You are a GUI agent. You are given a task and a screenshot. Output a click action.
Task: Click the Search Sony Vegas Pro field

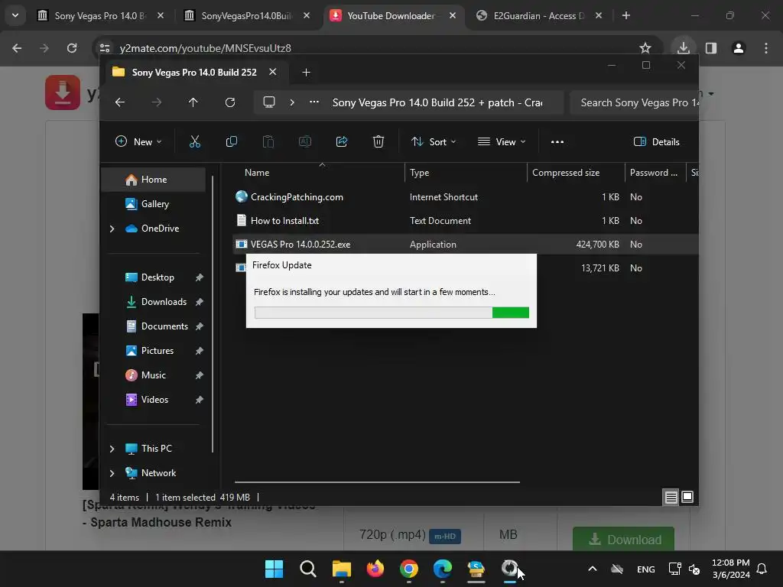tap(634, 102)
